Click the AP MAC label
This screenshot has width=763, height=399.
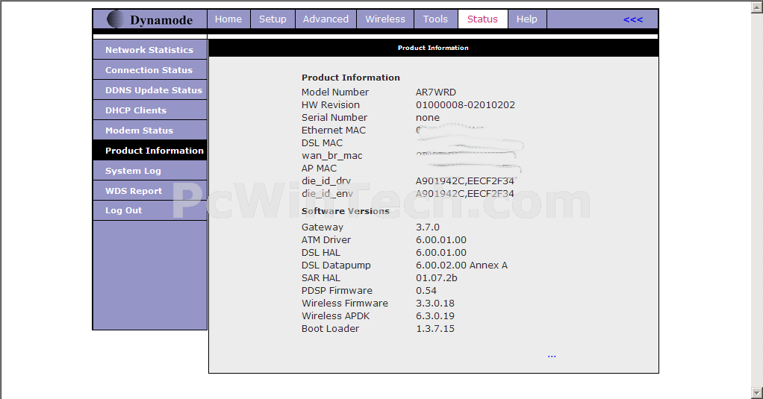tap(319, 168)
